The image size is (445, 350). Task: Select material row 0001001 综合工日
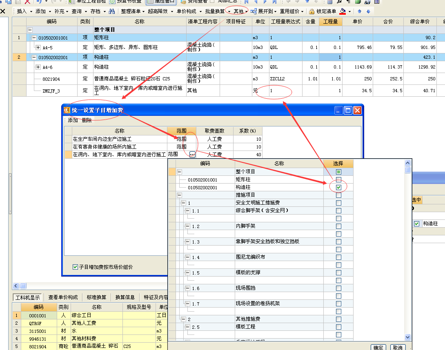tap(91, 315)
